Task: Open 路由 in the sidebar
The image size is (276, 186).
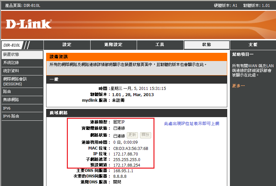Action: (22, 92)
